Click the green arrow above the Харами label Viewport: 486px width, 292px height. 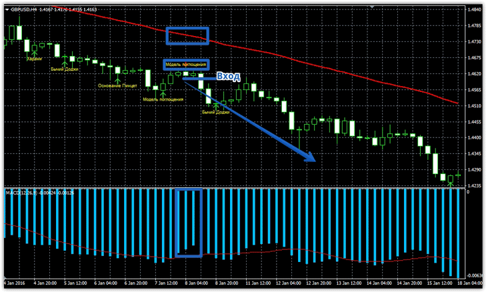click(x=34, y=52)
